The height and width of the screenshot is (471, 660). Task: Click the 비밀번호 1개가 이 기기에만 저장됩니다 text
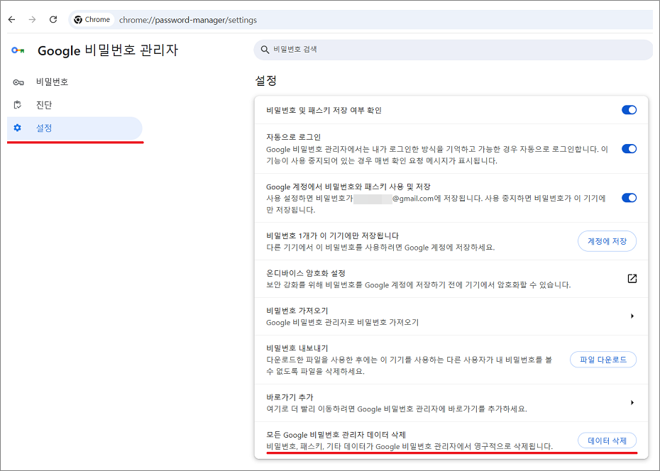coord(333,236)
